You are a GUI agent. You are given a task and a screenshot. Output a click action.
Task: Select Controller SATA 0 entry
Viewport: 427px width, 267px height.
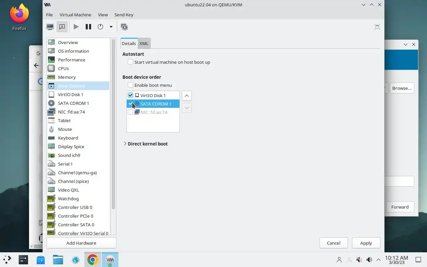(x=78, y=225)
